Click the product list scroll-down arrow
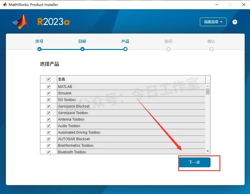Viewport: 250px width, 194px height. (x=208, y=151)
